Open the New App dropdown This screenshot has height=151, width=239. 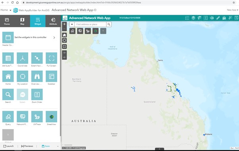232,10
